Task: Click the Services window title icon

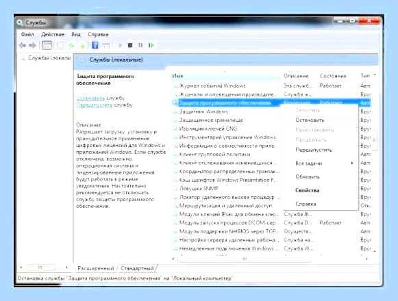Action: click(x=20, y=23)
